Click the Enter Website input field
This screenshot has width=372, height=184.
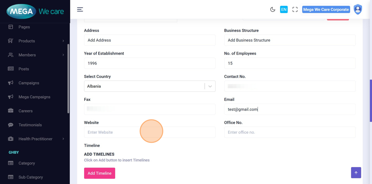pos(149,132)
